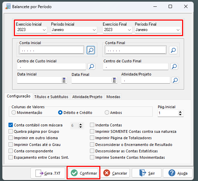Click the Confirmar button
This screenshot has height=181, width=198.
coord(83,173)
